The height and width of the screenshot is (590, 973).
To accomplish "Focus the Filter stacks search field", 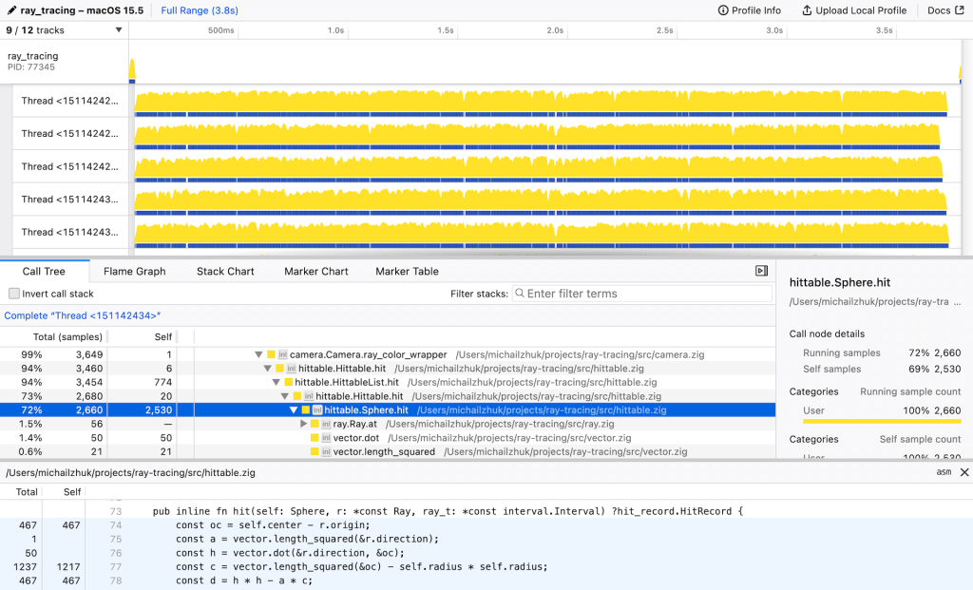I will [x=643, y=295].
